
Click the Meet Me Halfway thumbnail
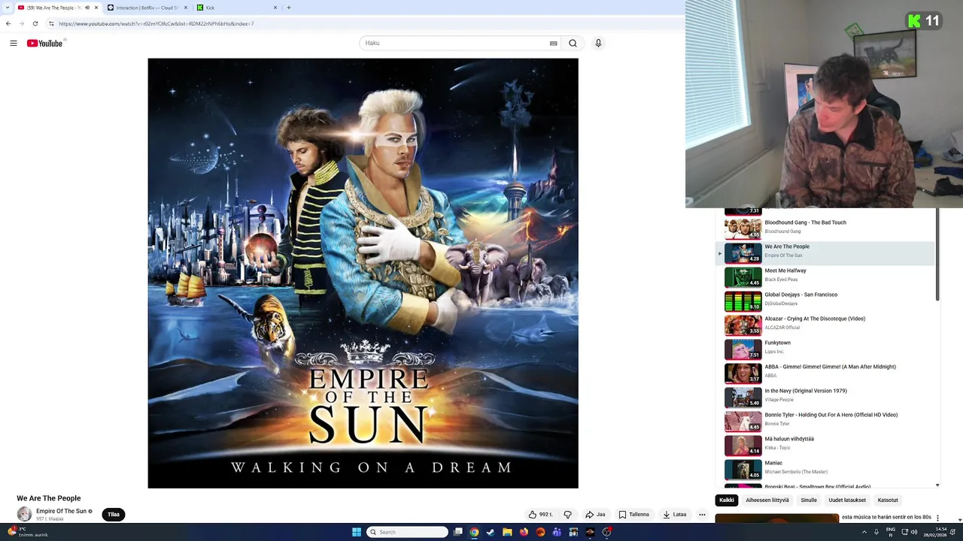tap(743, 277)
